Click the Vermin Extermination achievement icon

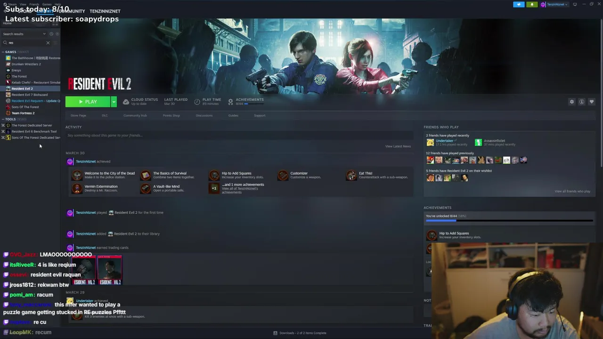pos(77,188)
